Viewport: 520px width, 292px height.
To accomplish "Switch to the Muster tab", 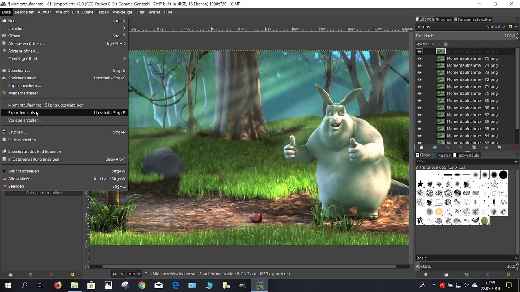I will pyautogui.click(x=442, y=155).
